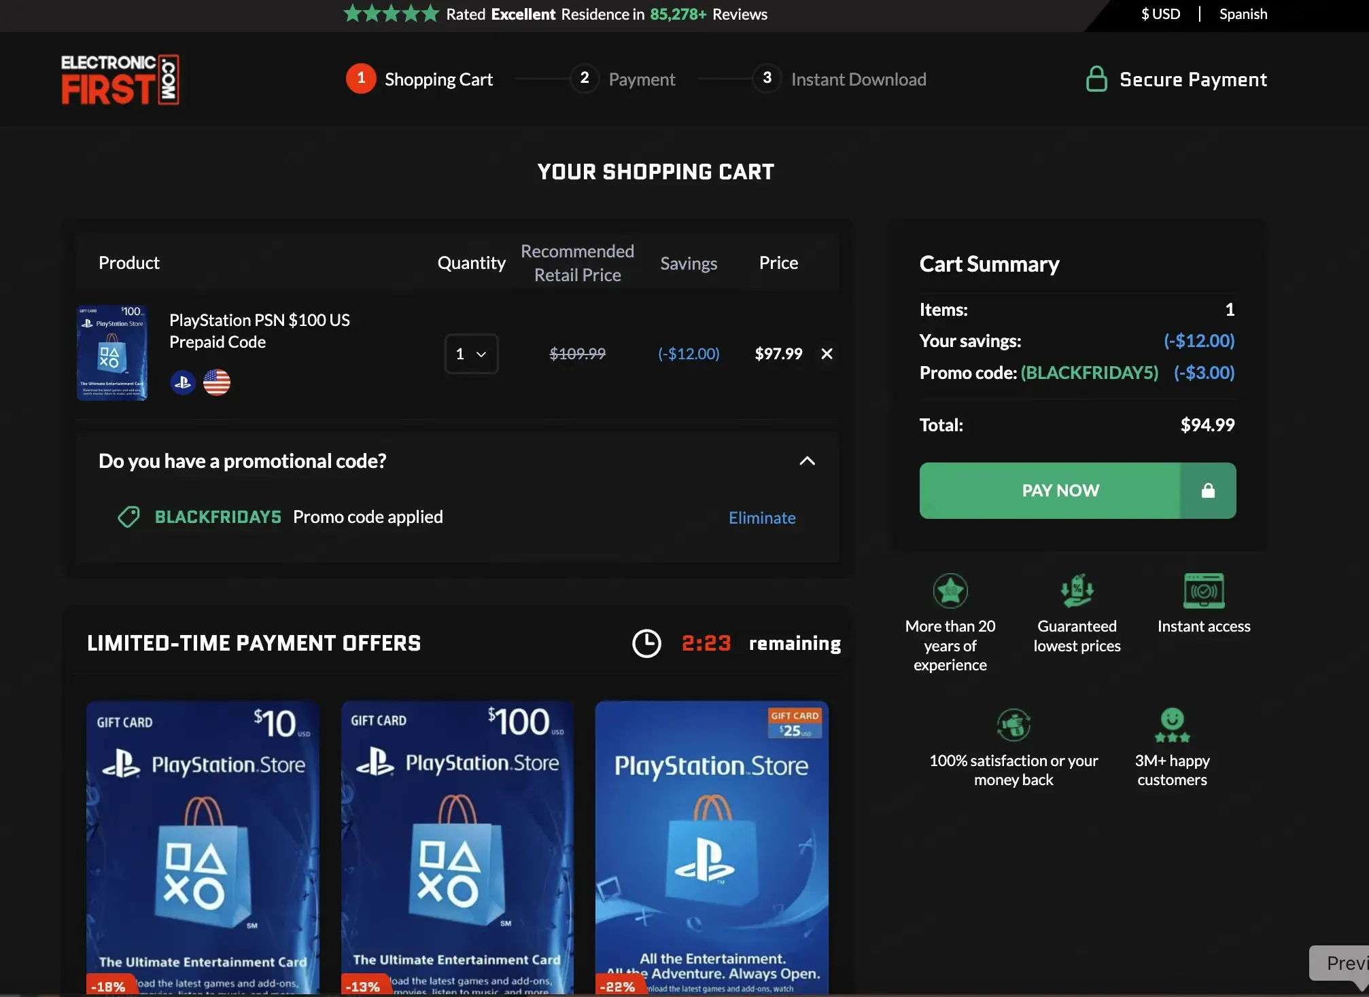1369x997 pixels.
Task: Open the $ USD currency selector
Action: point(1160,14)
